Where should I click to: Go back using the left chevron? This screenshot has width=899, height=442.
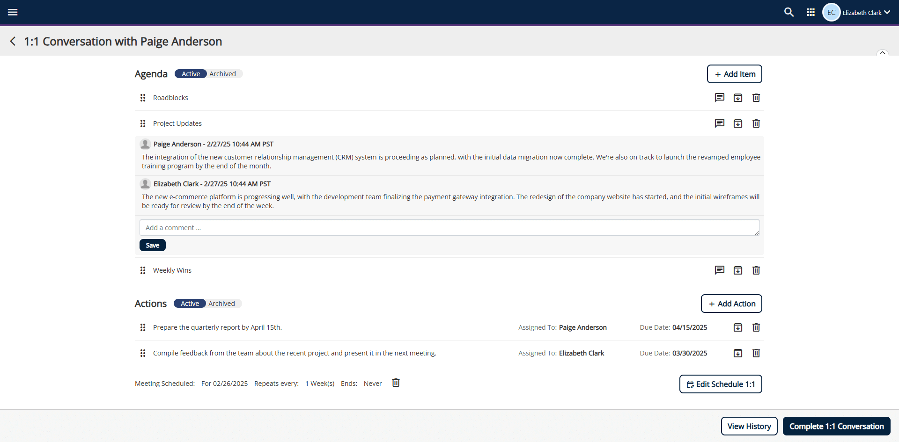click(x=13, y=41)
